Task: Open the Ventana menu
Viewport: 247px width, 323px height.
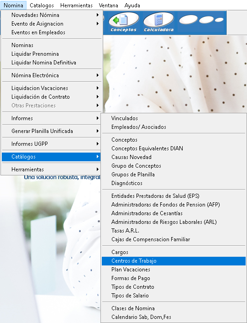Action: (108, 5)
